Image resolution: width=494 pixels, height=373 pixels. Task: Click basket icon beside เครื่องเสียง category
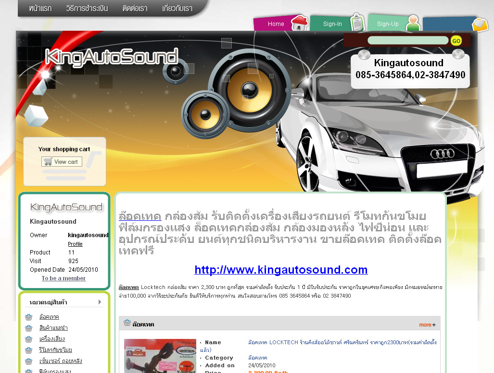point(29,339)
